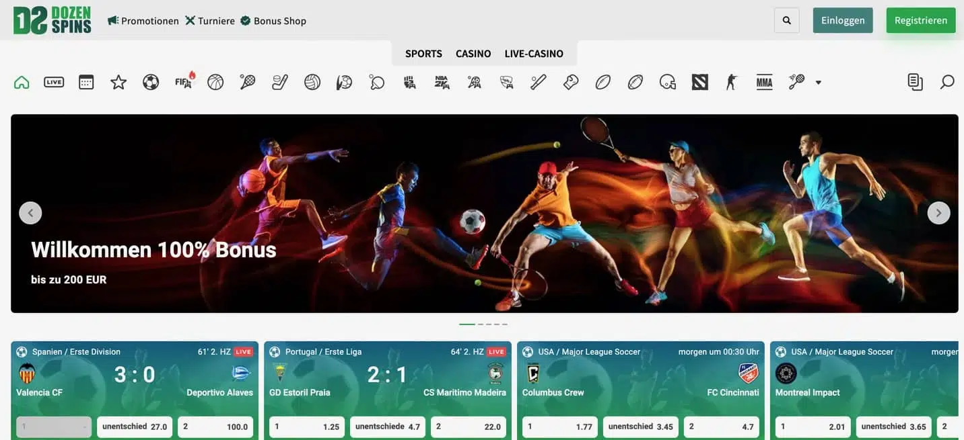Pick draw odds 4.7 in Estoril match
The height and width of the screenshot is (440, 964).
click(388, 427)
